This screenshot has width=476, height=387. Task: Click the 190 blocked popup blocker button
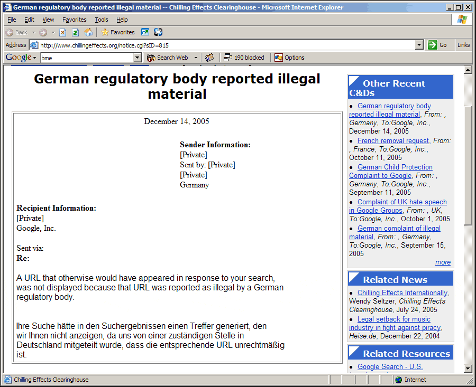(244, 58)
